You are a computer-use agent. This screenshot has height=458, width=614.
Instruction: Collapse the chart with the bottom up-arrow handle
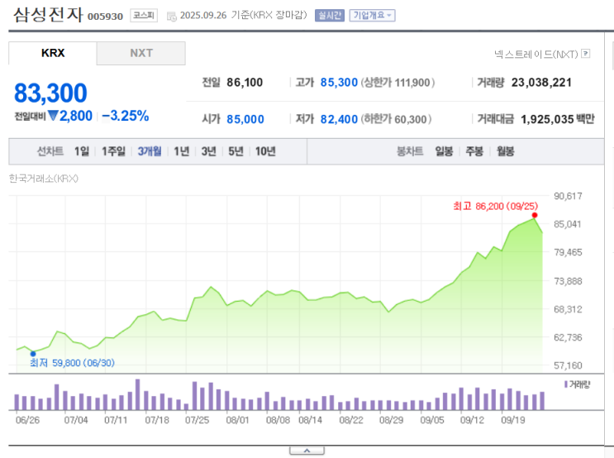tap(307, 451)
